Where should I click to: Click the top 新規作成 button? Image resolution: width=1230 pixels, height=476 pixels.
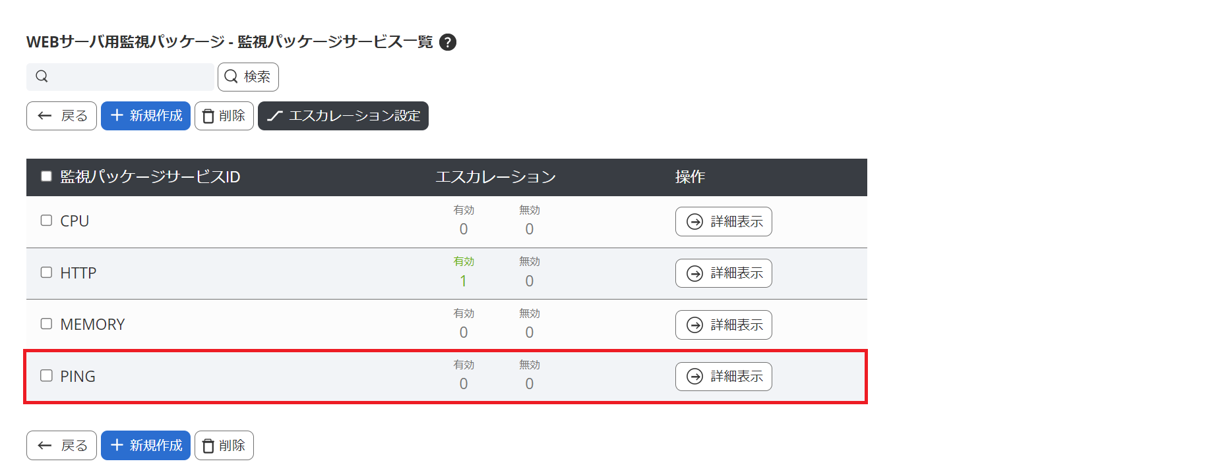pyautogui.click(x=146, y=116)
